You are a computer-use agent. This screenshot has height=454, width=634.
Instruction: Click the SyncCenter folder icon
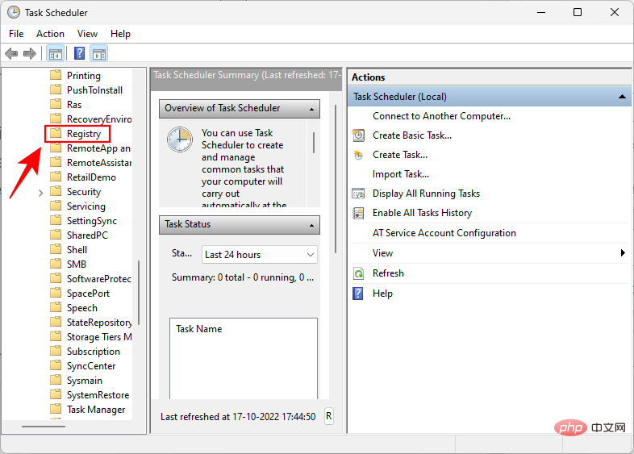click(x=56, y=365)
